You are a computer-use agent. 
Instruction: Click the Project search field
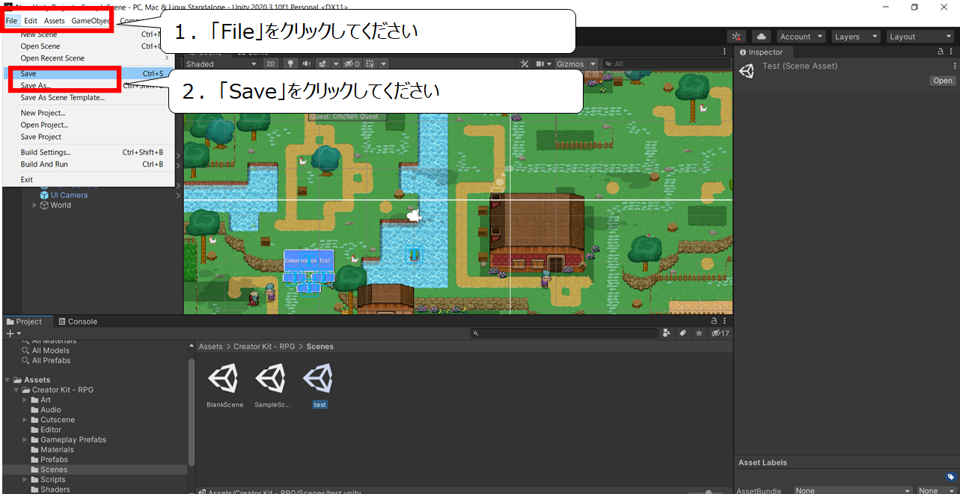tap(564, 333)
